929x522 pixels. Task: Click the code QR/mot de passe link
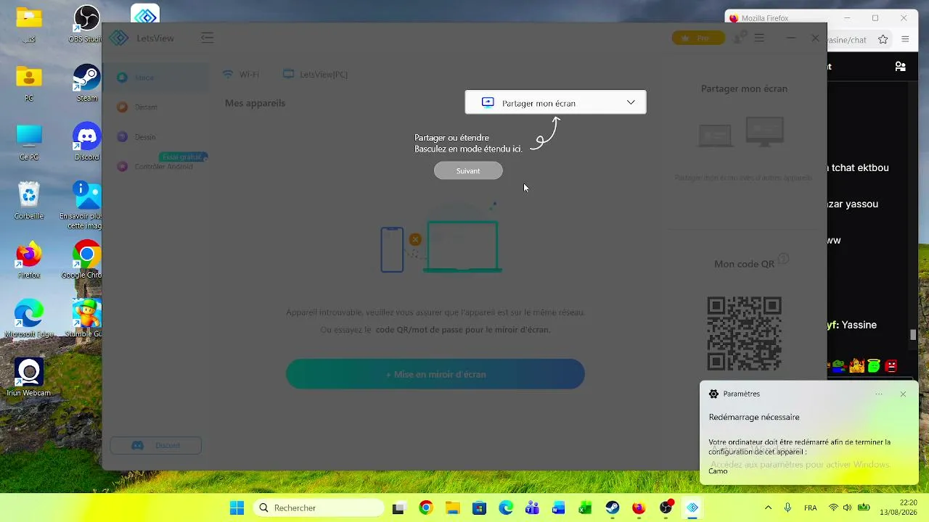coord(463,330)
